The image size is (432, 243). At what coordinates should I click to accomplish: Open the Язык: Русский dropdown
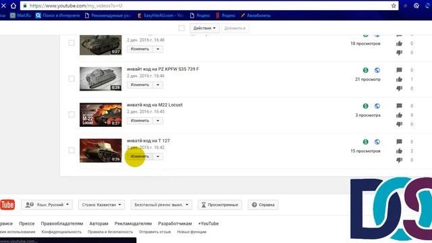click(x=47, y=205)
